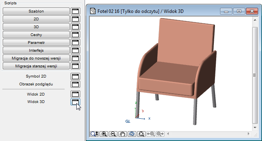Minimize the Fotel 02 16 window

pos(226,11)
